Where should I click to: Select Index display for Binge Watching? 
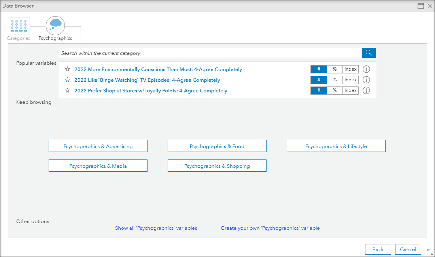coord(350,79)
